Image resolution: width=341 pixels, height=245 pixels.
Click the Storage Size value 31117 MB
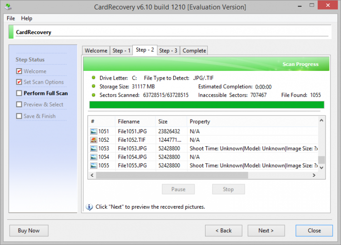pyautogui.click(x=143, y=86)
